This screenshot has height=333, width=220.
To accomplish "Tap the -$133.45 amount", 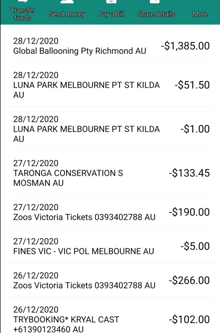I will (x=189, y=173).
